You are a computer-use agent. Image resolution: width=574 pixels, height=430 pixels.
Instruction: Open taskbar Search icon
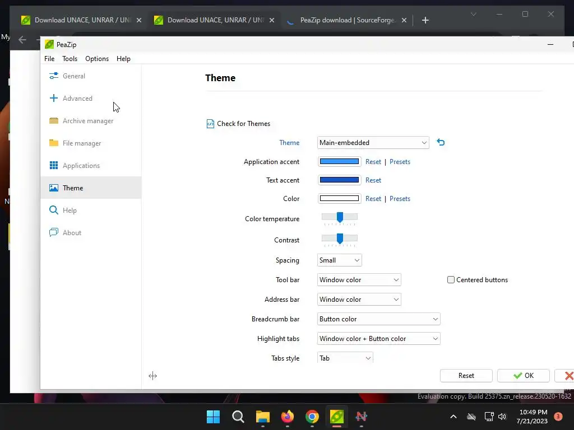238,417
